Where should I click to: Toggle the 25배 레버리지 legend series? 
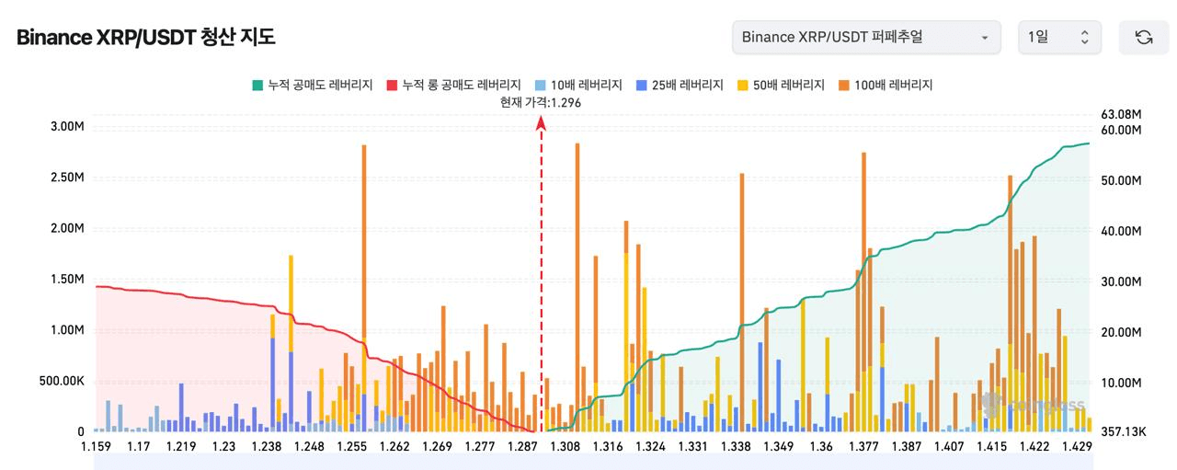(680, 85)
